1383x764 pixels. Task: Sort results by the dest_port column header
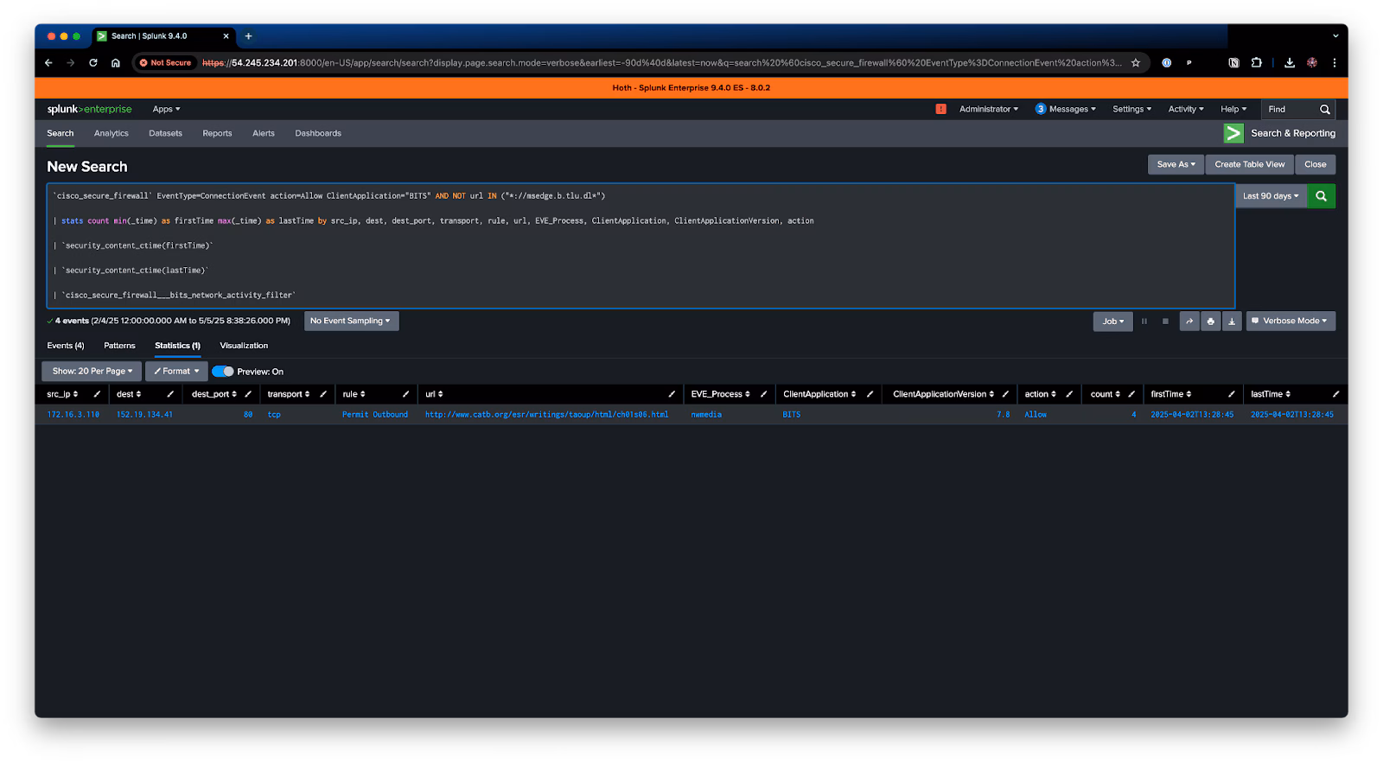(x=214, y=394)
